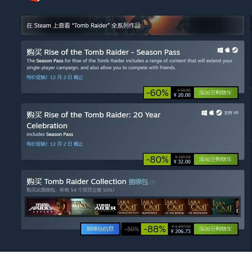Click Apple icon on 20 Year Celebration
This screenshot has height=254, width=252.
[211, 113]
